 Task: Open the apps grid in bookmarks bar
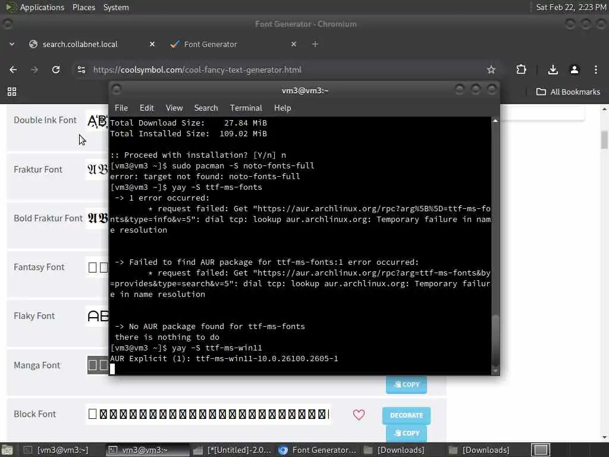point(12,92)
